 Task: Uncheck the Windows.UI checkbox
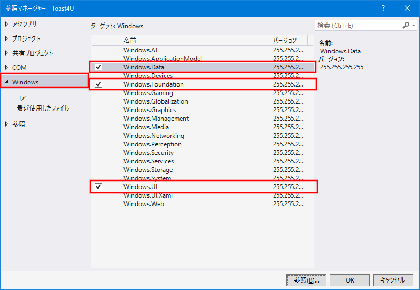(98, 187)
